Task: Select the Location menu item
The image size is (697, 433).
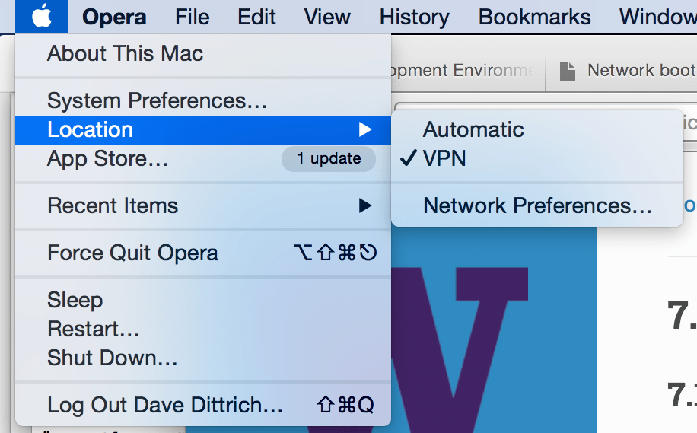Action: [203, 130]
